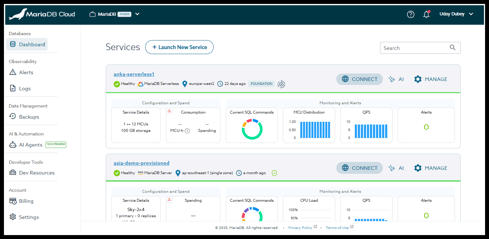Click the MCU-h help question icon

point(187,131)
